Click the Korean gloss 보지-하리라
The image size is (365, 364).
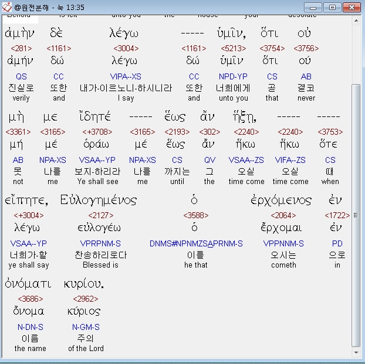pos(97,172)
